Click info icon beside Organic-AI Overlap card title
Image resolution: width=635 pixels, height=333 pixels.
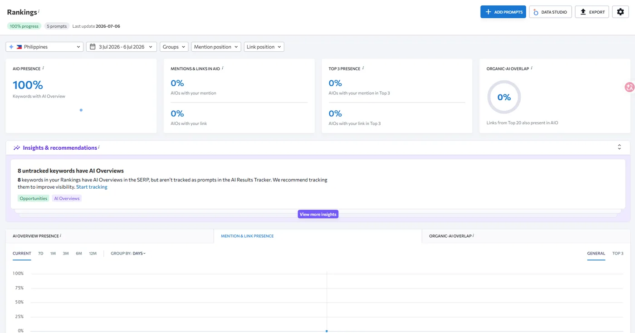(x=532, y=69)
